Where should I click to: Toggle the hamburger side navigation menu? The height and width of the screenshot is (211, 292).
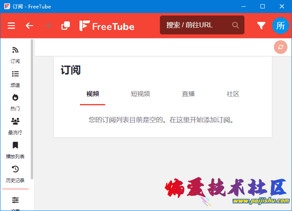[x=11, y=26]
